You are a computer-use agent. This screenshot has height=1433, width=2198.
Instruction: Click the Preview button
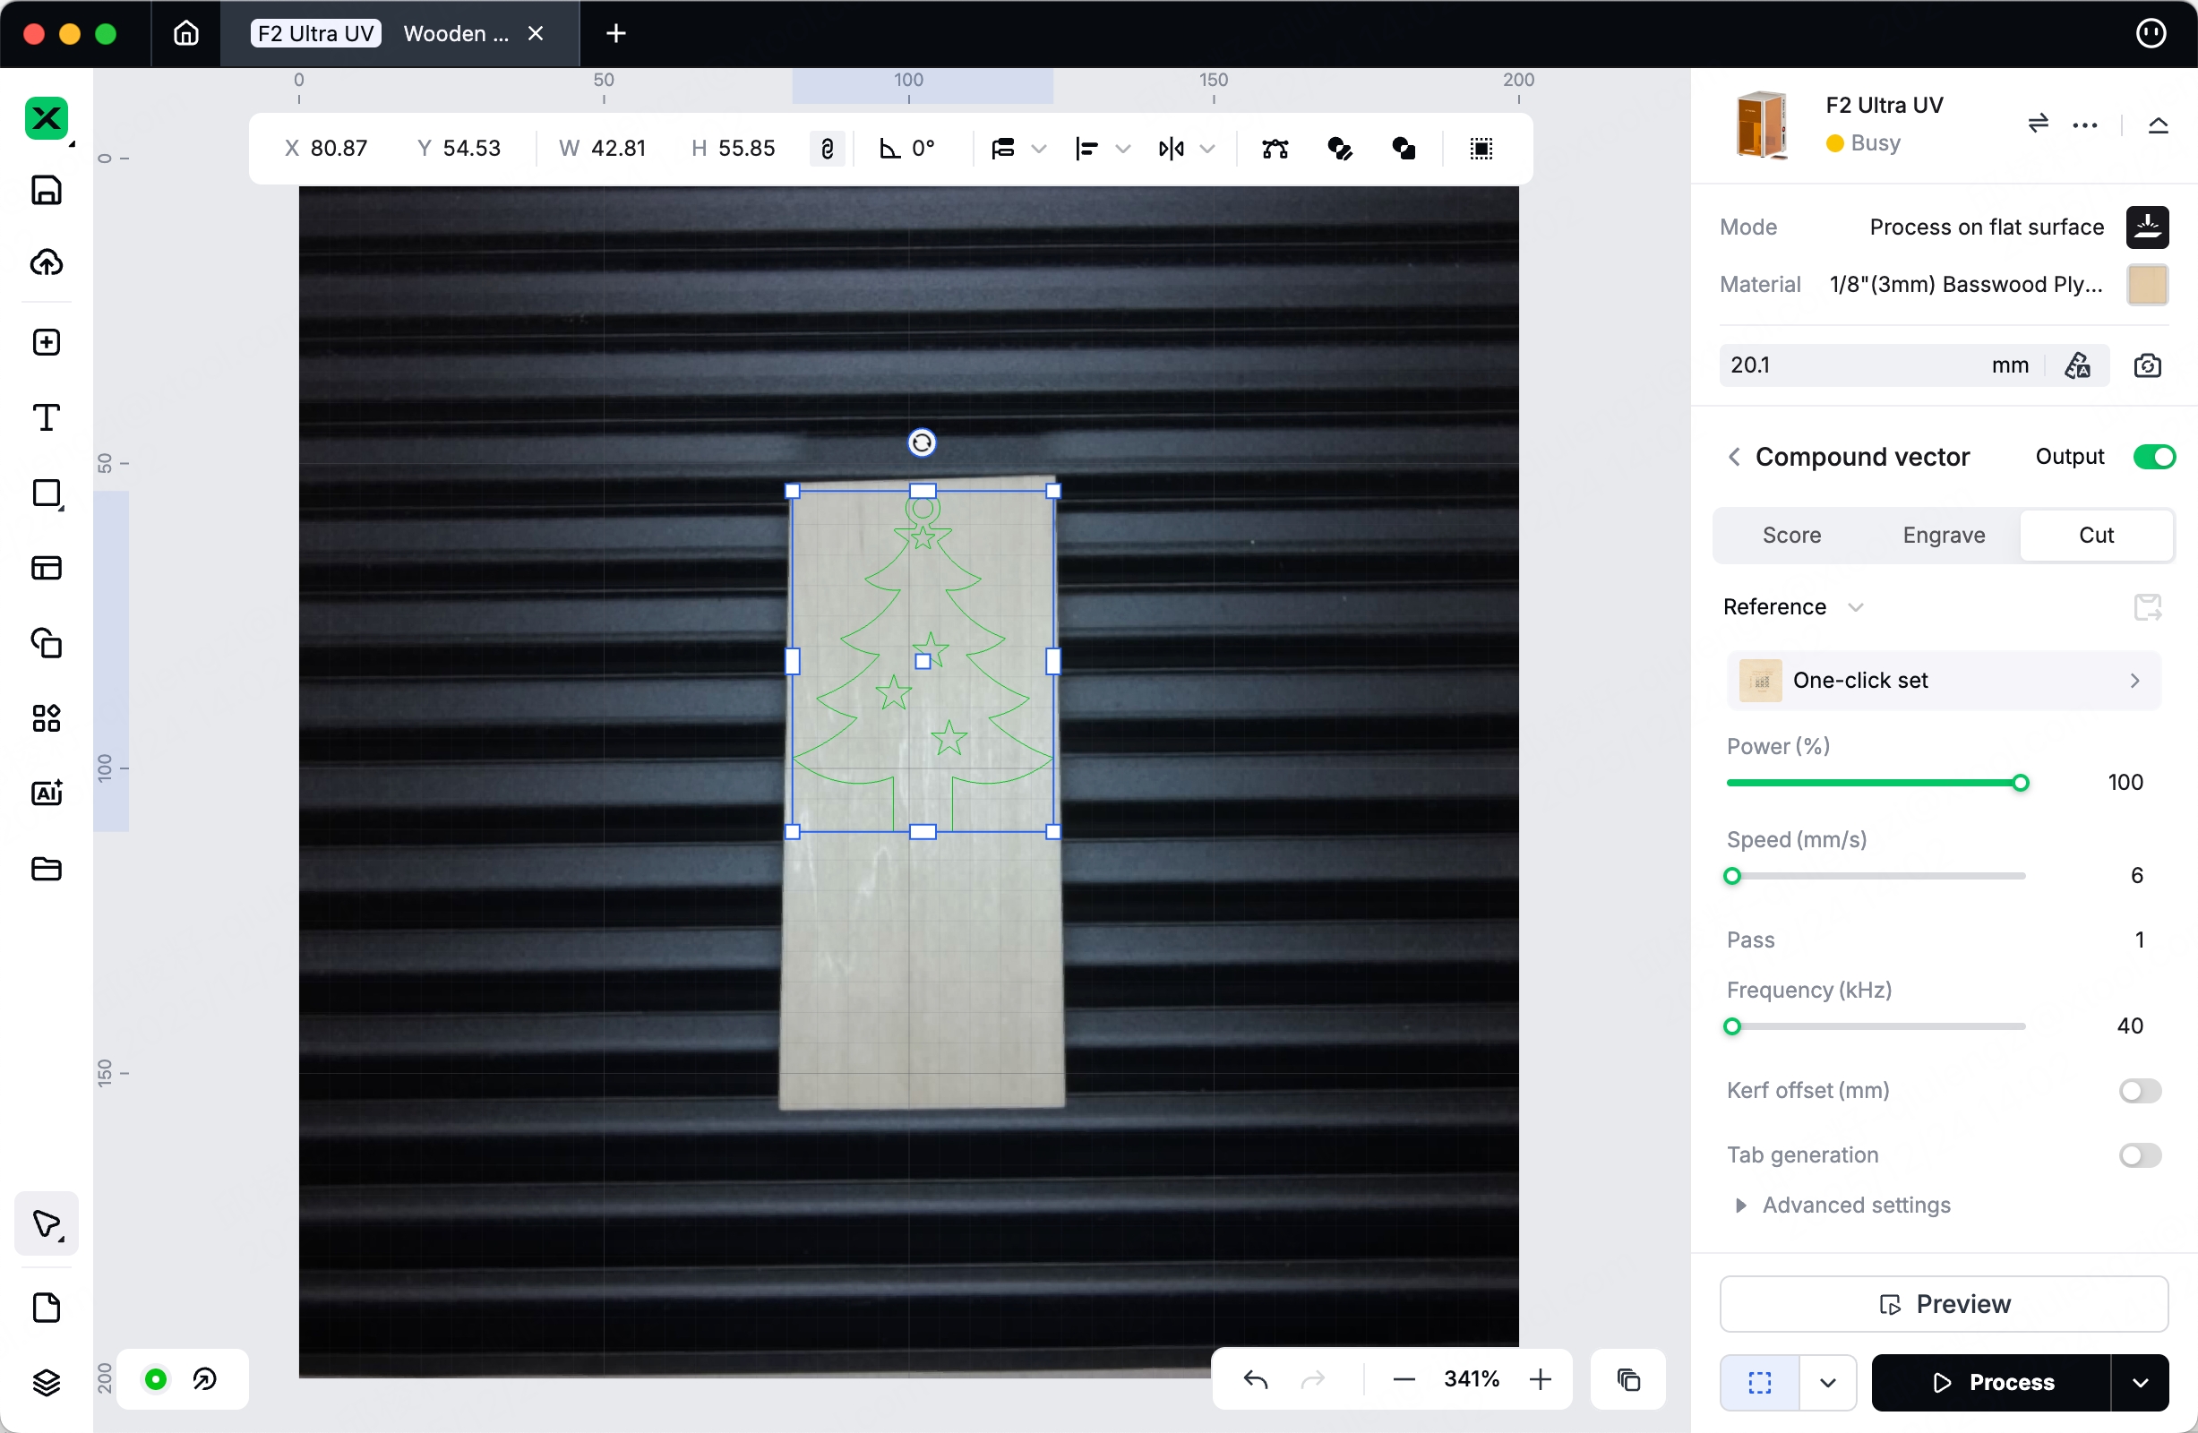(1943, 1304)
